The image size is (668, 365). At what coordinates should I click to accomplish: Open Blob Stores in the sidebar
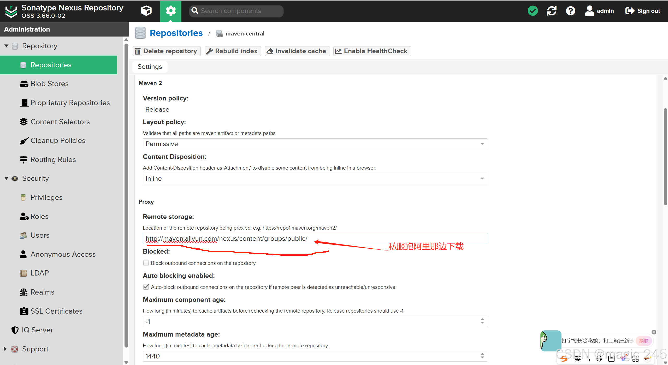click(49, 84)
